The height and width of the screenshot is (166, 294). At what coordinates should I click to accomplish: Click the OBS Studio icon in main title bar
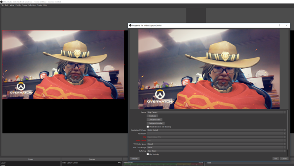(2, 2)
